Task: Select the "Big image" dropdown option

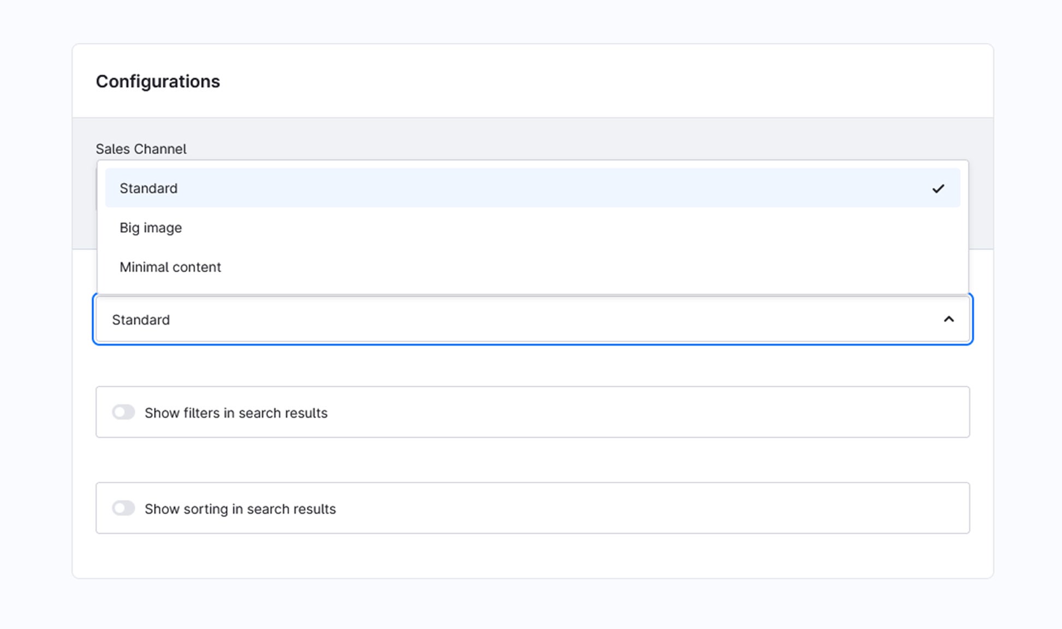Action: click(x=151, y=227)
